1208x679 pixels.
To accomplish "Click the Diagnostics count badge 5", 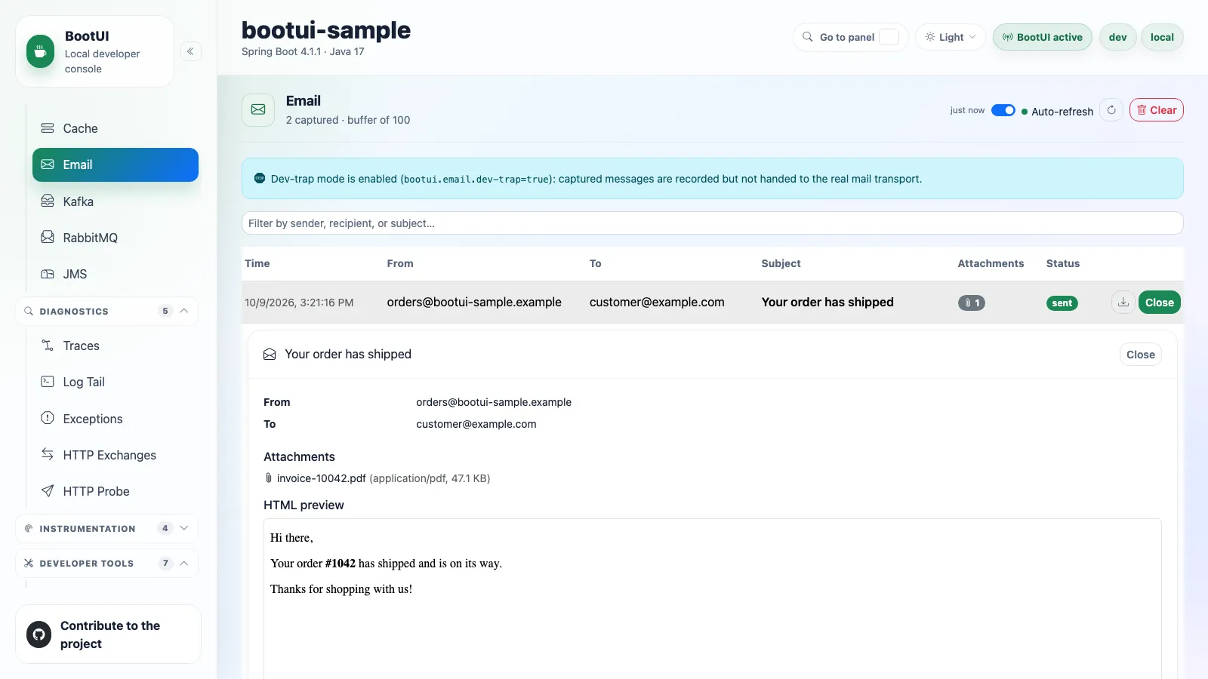I will [165, 311].
